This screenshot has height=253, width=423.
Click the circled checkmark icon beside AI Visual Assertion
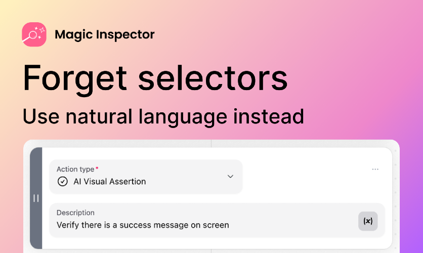point(63,182)
